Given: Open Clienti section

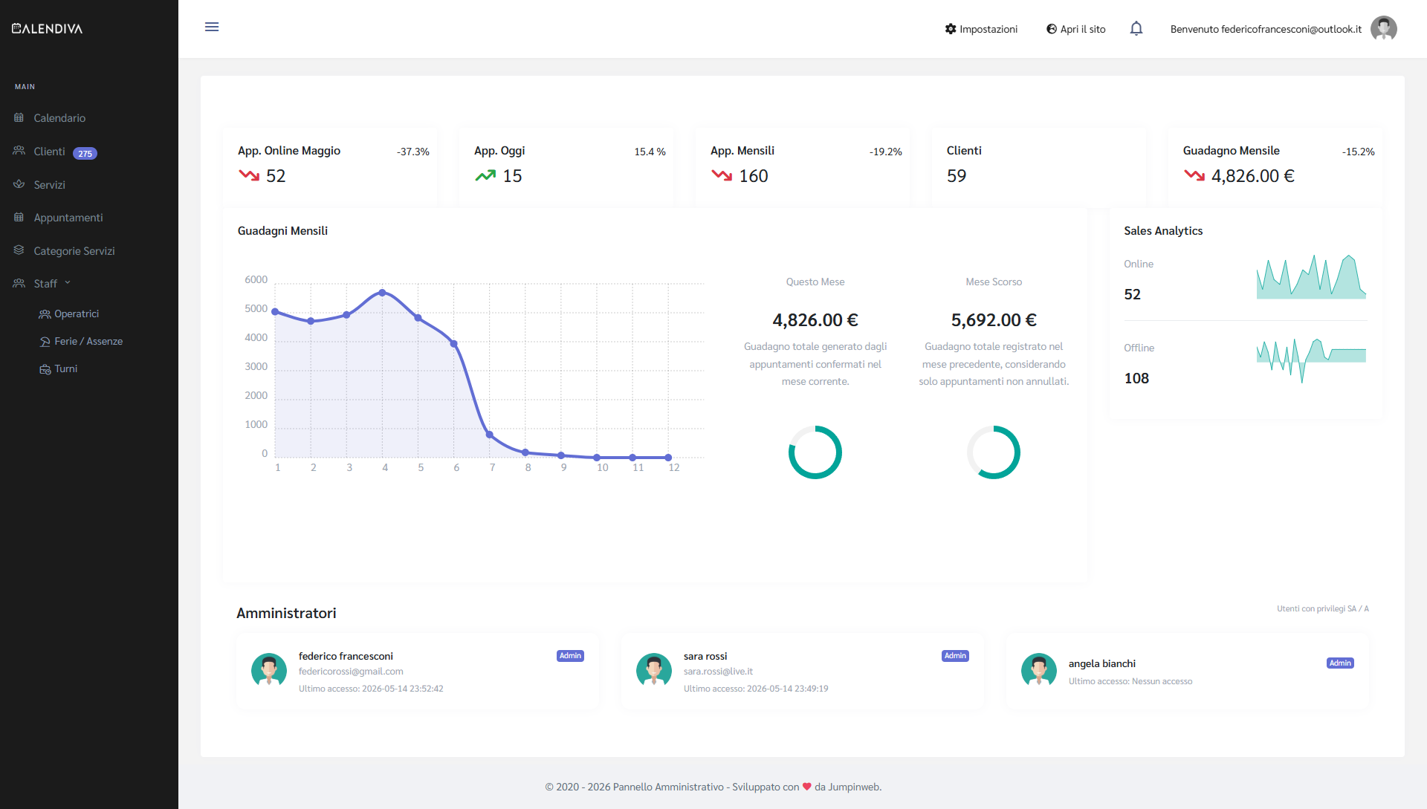Looking at the screenshot, I should coord(49,152).
